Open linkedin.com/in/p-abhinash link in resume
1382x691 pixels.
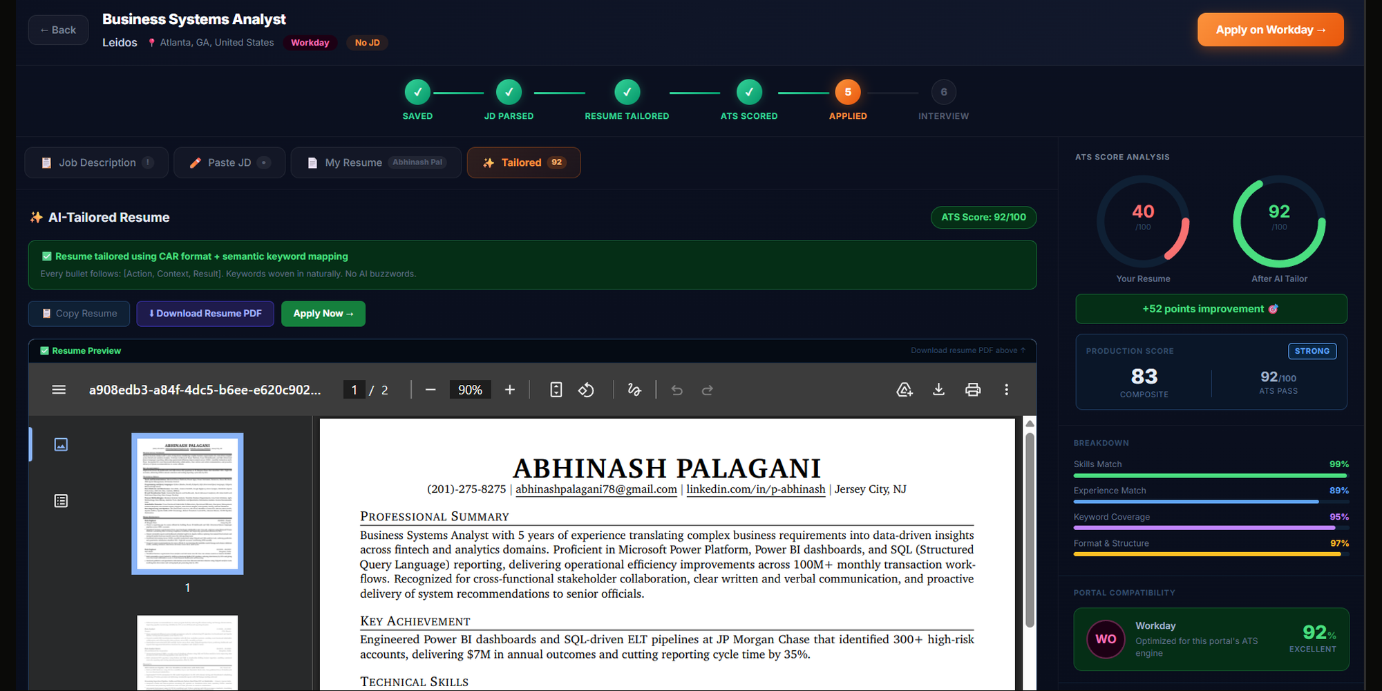(x=755, y=489)
